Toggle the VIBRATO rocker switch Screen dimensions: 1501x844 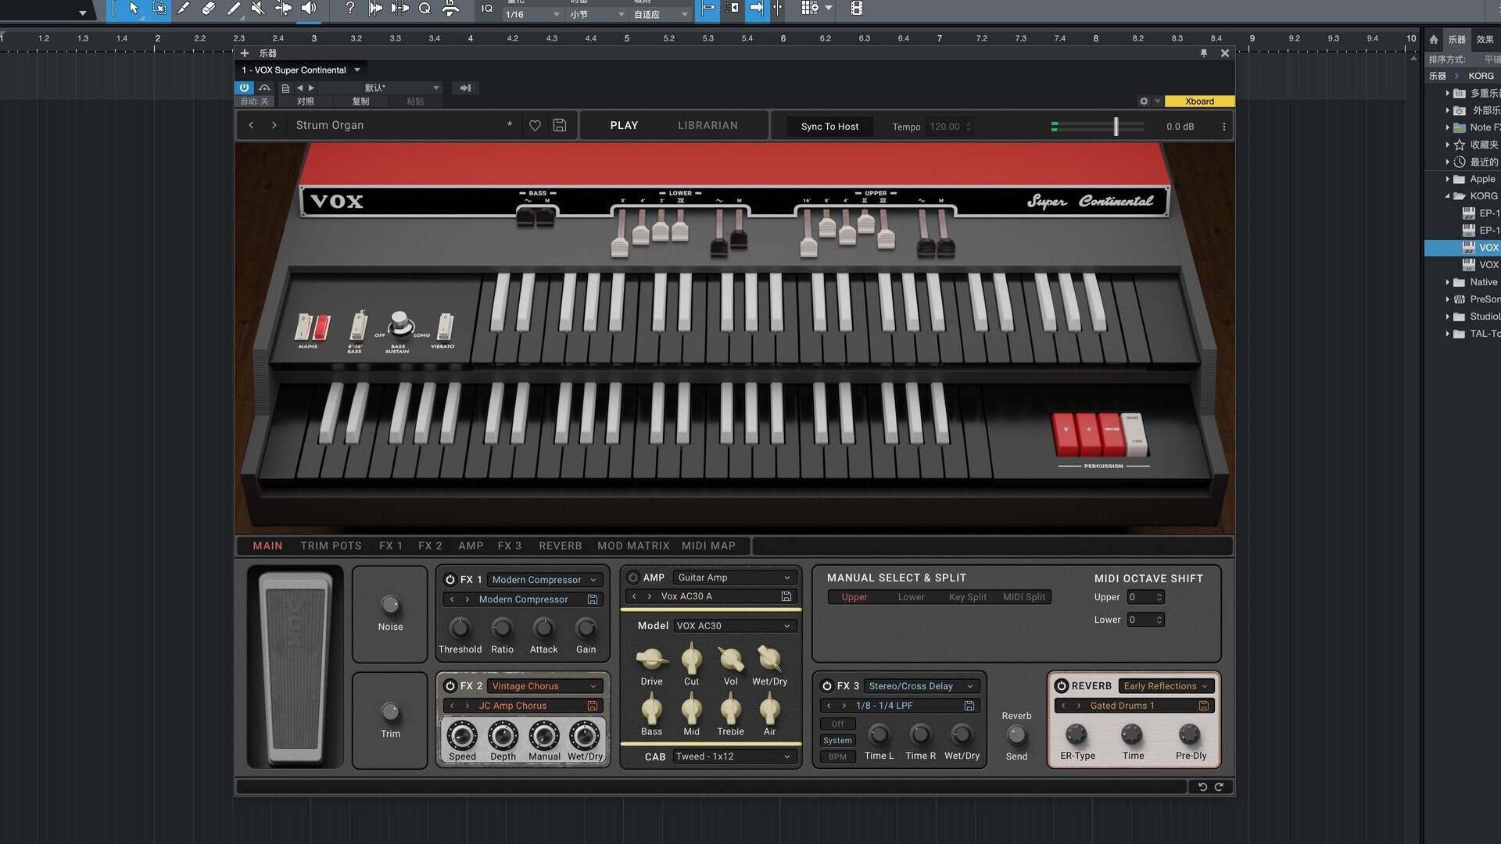click(x=444, y=326)
